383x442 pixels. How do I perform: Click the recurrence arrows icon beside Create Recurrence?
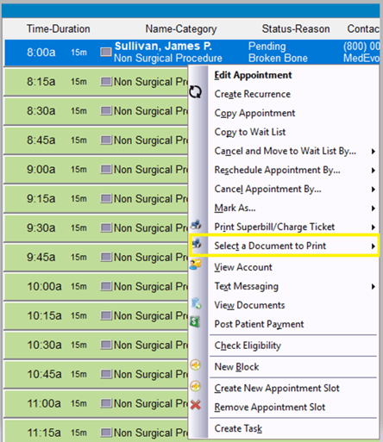pyautogui.click(x=196, y=92)
